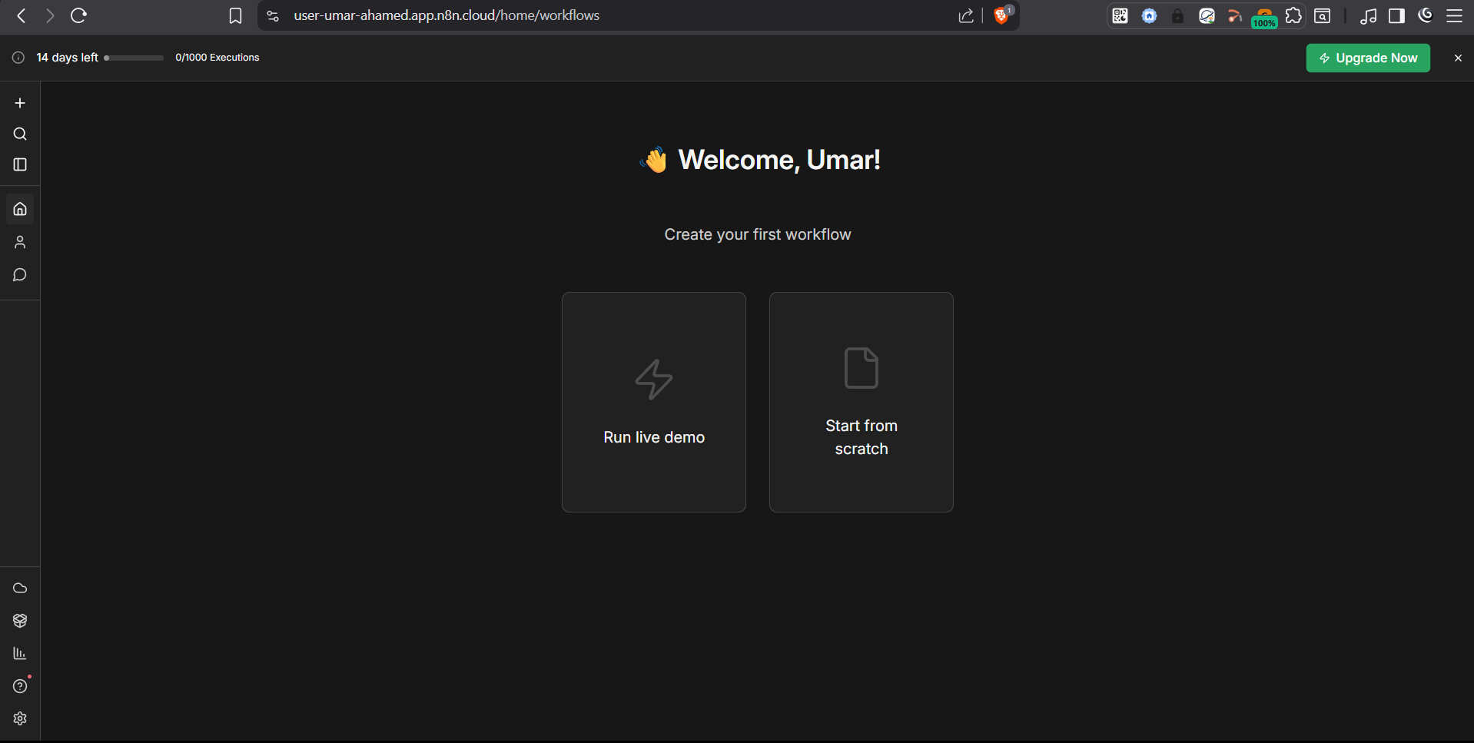
Task: Open the Help question mark icon
Action: coord(20,686)
